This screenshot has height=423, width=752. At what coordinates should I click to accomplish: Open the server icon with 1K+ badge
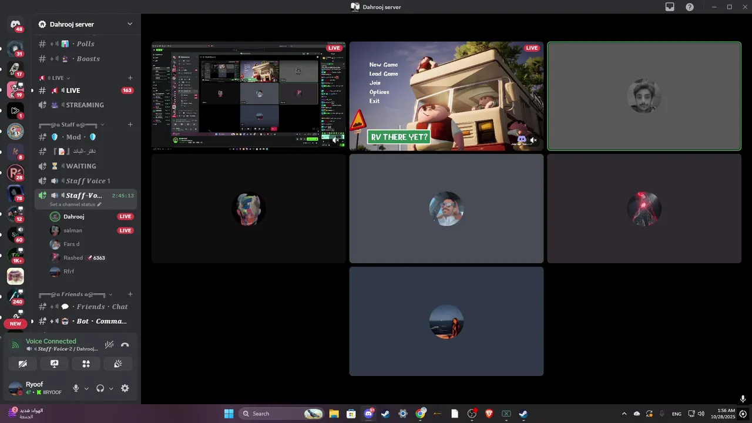point(15,256)
